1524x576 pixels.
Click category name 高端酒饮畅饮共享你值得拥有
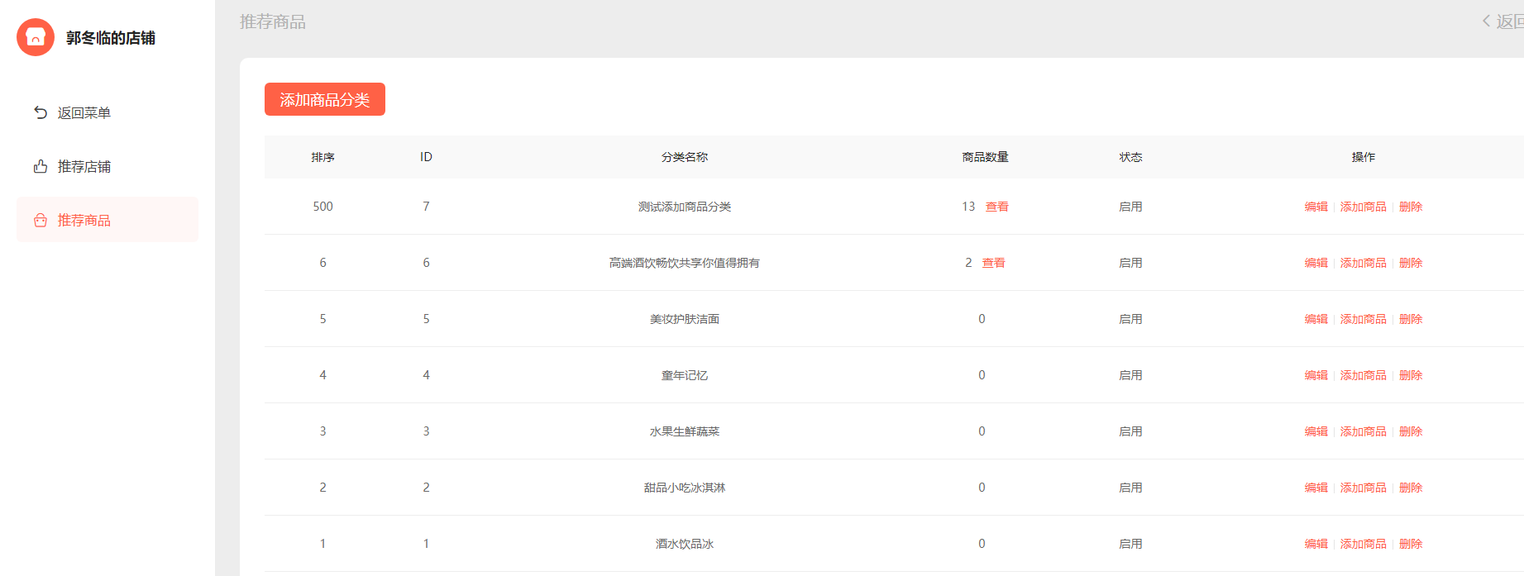click(685, 263)
